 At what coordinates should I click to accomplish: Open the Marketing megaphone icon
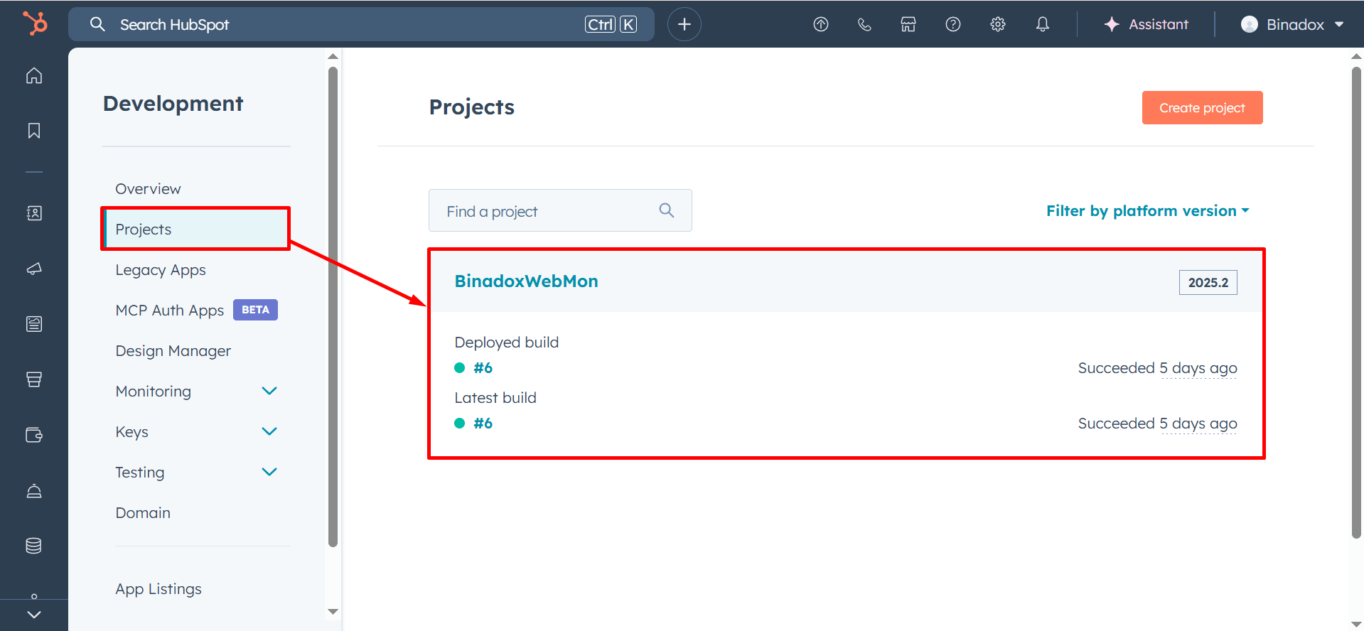click(34, 269)
